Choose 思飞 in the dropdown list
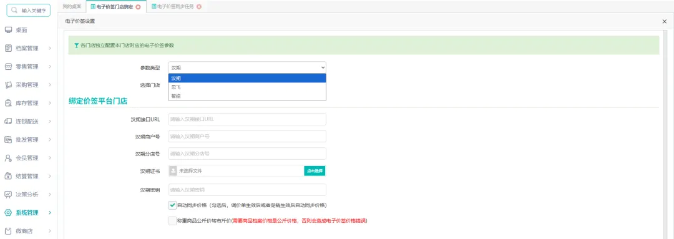The image size is (674, 239). [247, 87]
